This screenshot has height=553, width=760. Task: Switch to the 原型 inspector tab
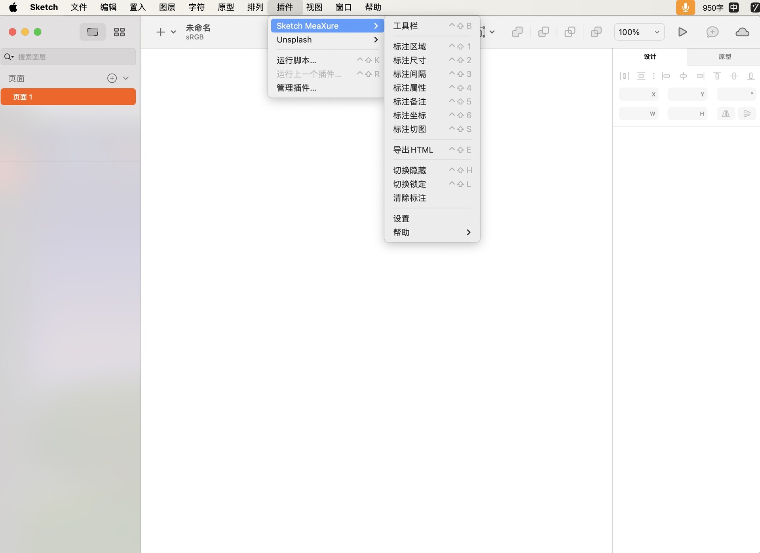coord(724,57)
